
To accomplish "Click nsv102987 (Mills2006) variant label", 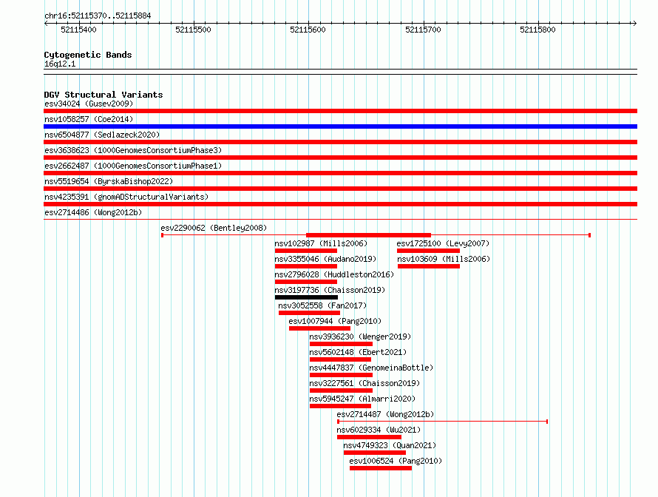I will (x=321, y=243).
